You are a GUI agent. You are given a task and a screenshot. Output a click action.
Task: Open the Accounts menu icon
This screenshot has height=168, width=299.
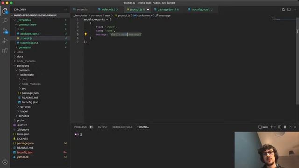[x=5, y=162]
